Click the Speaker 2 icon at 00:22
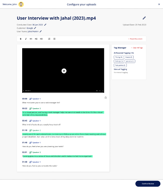Viewport: 163px width, 188px height. pyautogui.click(x=30, y=108)
